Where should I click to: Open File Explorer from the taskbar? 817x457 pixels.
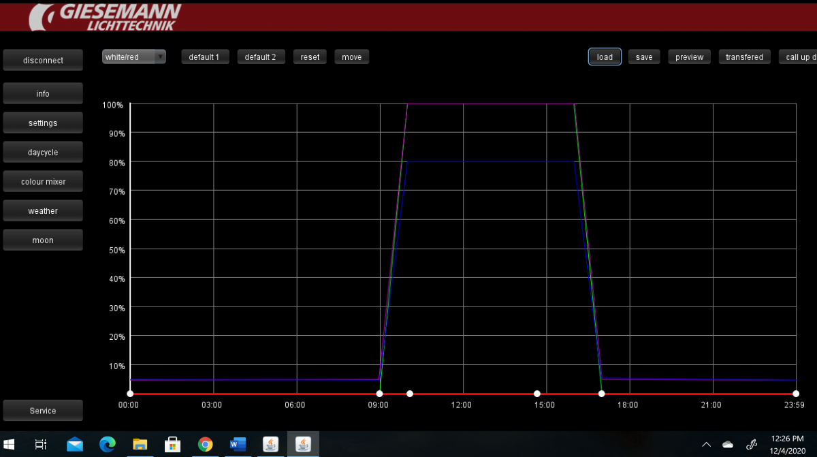point(140,445)
